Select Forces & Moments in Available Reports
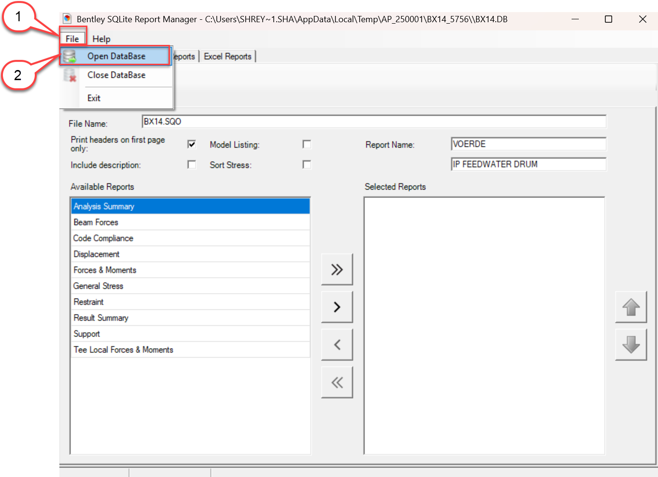 pyautogui.click(x=191, y=270)
